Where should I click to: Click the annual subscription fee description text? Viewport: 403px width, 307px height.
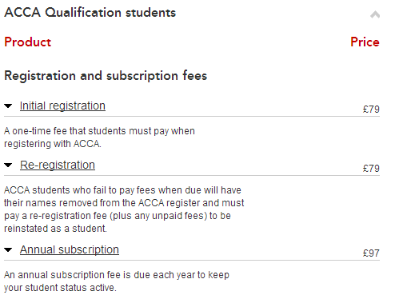117,281
